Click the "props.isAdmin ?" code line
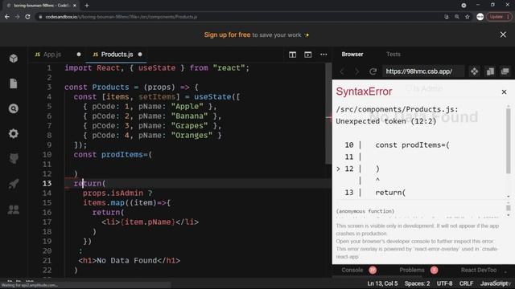Image resolution: width=515 pixels, height=289 pixels. (x=117, y=193)
